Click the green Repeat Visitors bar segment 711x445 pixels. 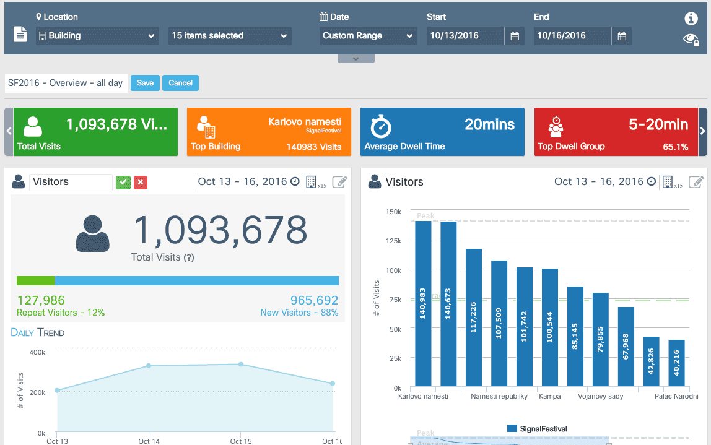[35, 280]
